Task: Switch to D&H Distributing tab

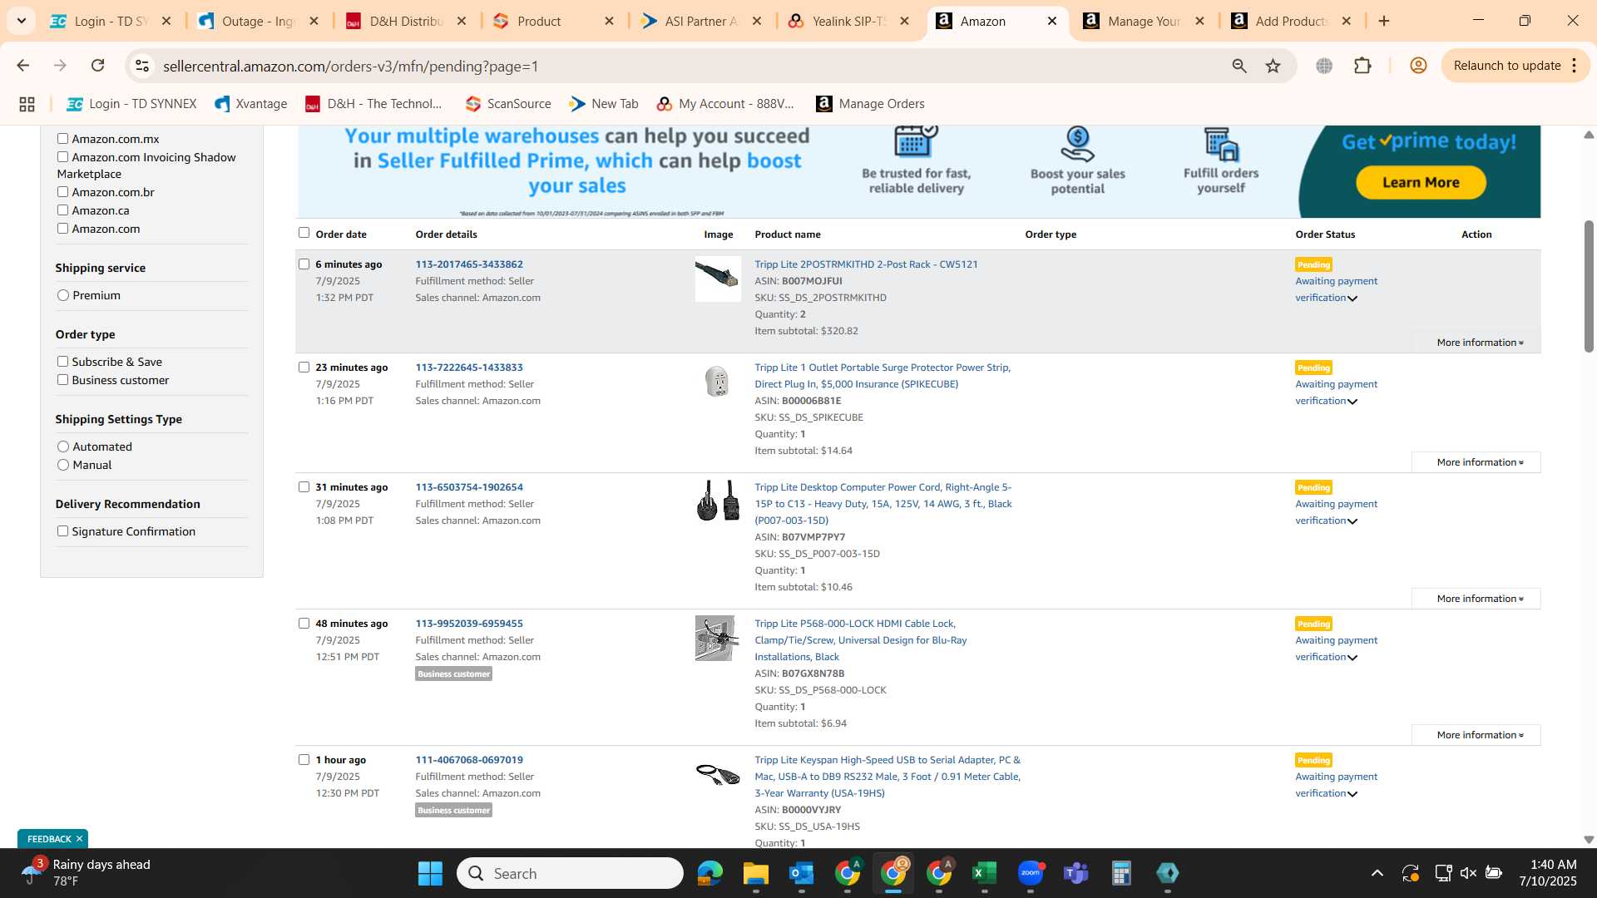Action: point(406,21)
